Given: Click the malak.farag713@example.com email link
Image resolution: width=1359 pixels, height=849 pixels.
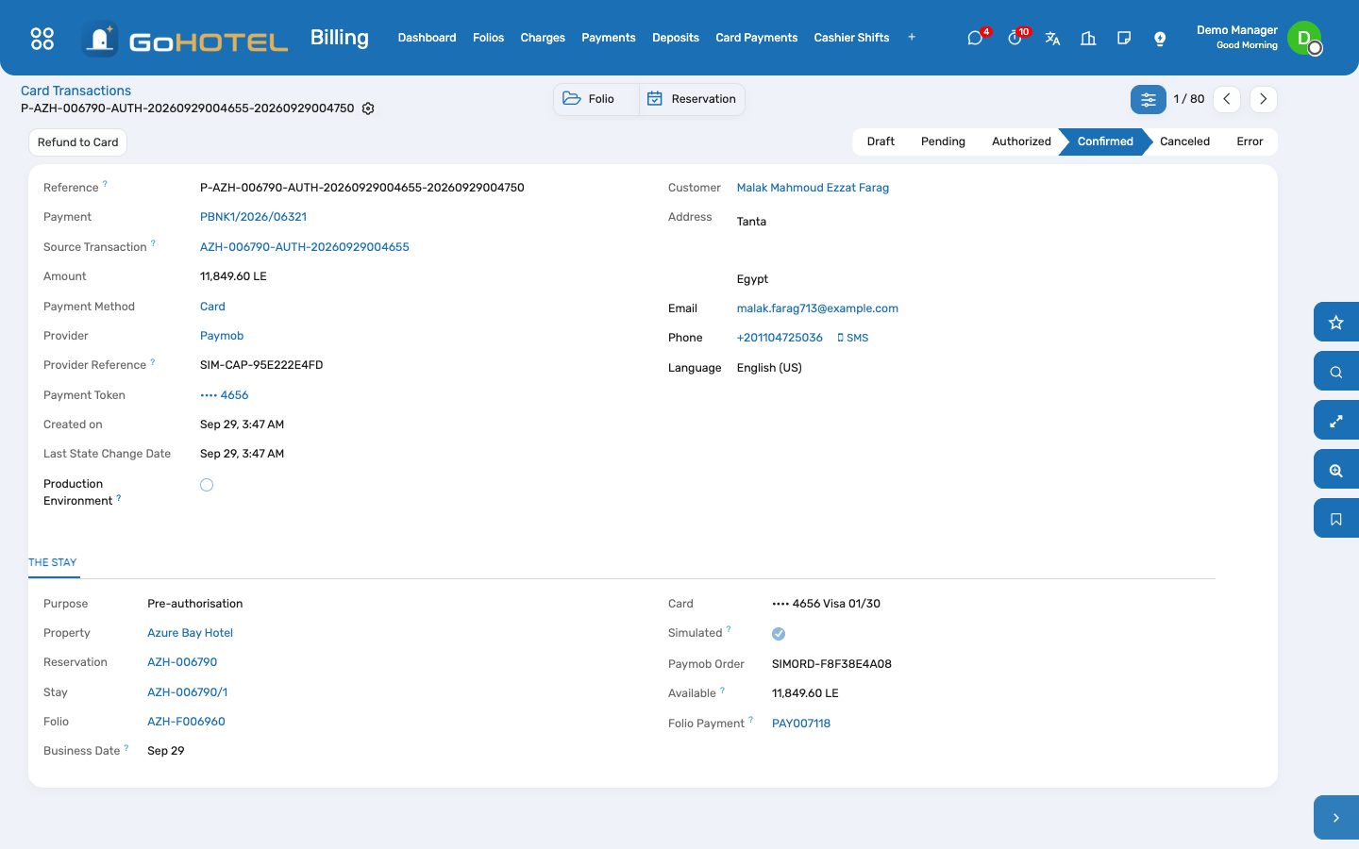Looking at the screenshot, I should coord(817,308).
